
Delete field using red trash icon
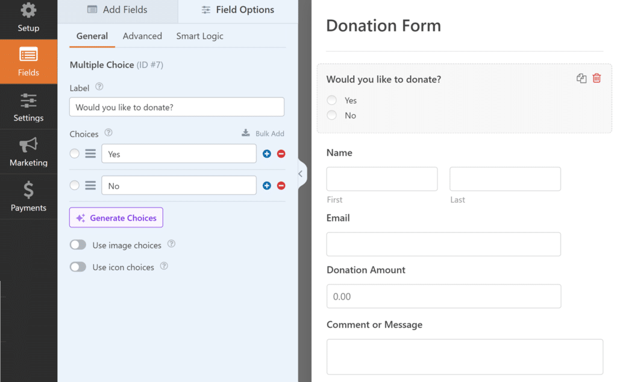597,78
